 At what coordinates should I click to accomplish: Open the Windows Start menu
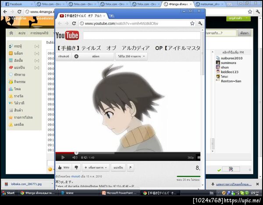[8, 193]
